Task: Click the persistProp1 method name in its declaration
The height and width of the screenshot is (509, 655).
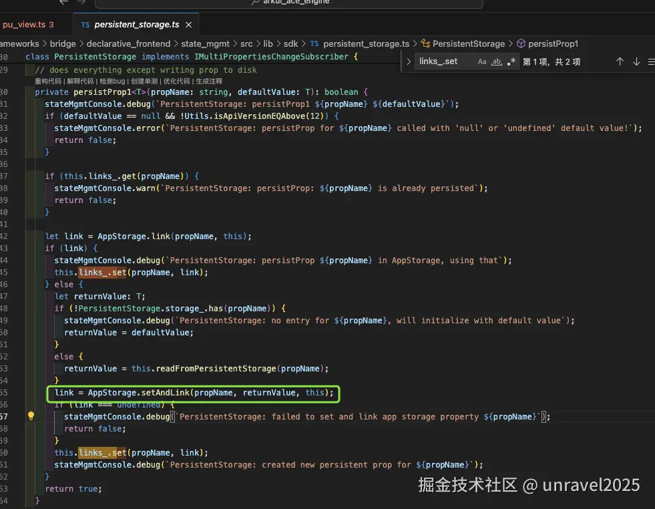Action: (102, 92)
